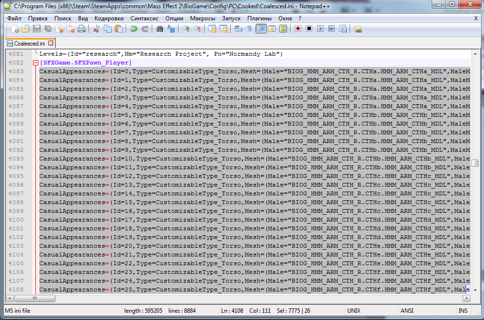This screenshot has height=320, width=484.
Task: Open the Окна menu
Action: [285, 18]
